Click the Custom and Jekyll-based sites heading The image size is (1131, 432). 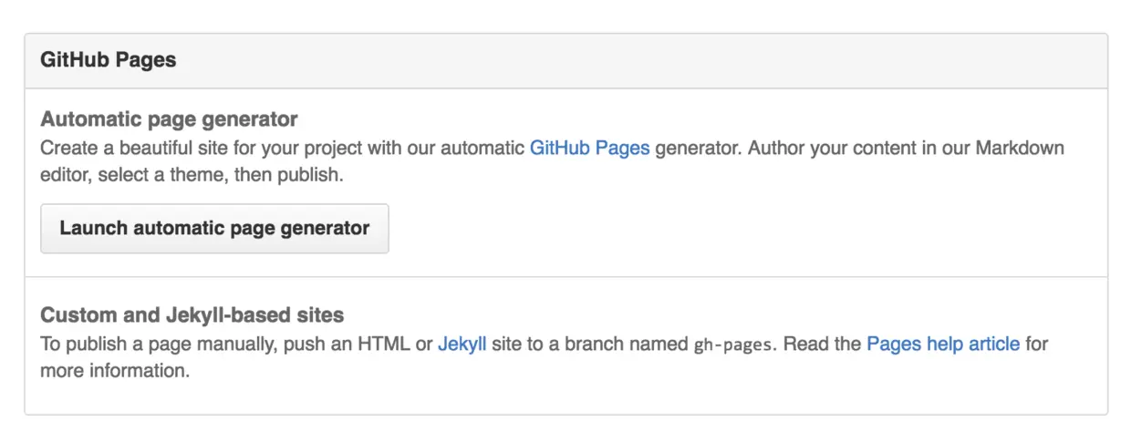(192, 316)
